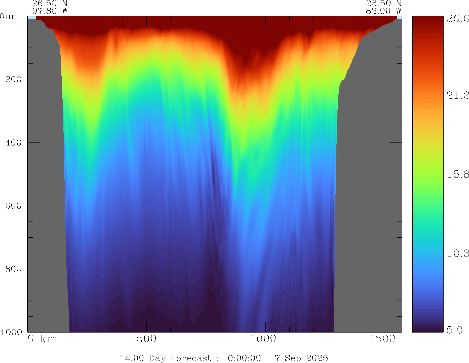Screen dimensions: 469x363
Task: Click the 200 depth axis label
Action: (x=13, y=80)
